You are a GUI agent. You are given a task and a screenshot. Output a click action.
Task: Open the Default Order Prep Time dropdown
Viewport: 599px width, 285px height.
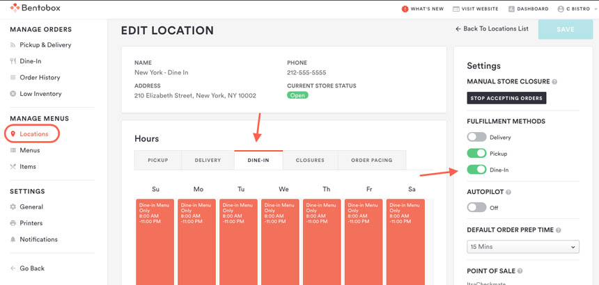(x=523, y=247)
